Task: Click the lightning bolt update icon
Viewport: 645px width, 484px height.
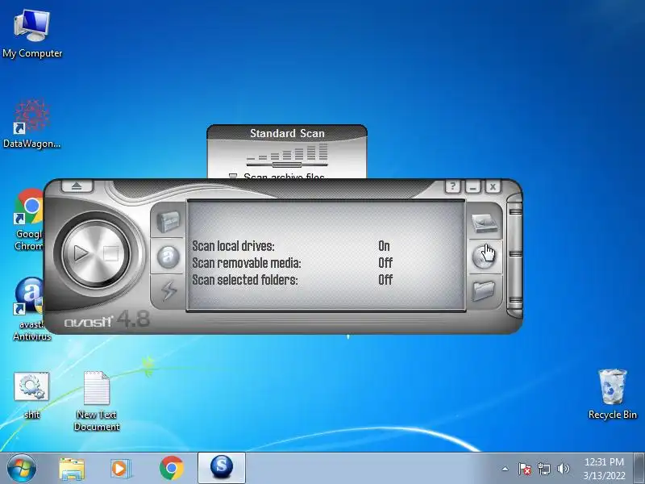Action: [x=169, y=290]
